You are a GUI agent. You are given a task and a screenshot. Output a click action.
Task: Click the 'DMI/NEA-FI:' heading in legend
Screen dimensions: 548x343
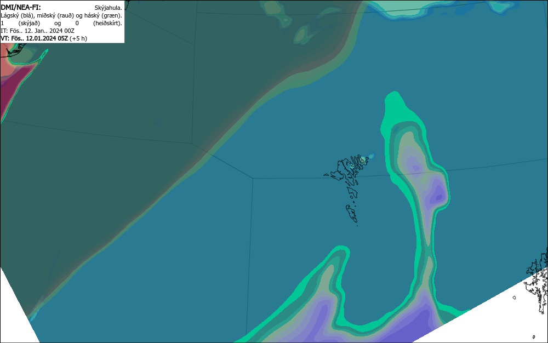click(21, 7)
